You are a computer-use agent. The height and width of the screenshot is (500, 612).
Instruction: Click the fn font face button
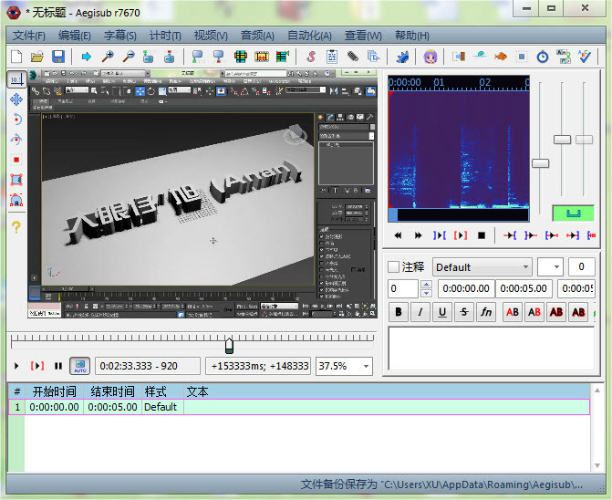[486, 312]
